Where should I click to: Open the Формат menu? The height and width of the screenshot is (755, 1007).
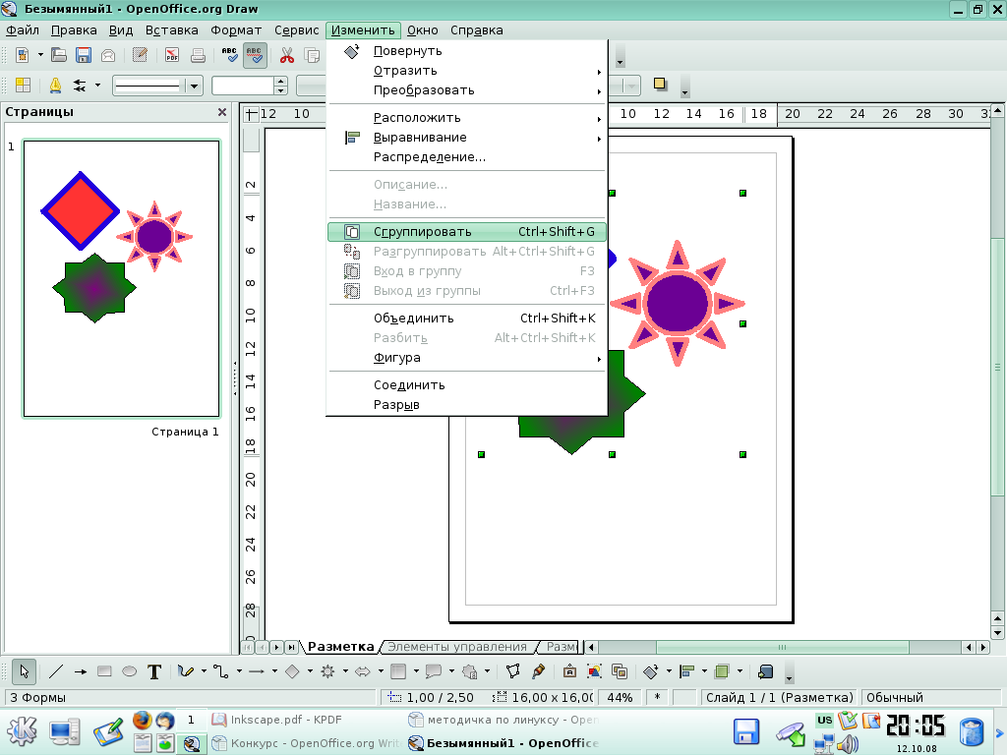click(x=236, y=30)
